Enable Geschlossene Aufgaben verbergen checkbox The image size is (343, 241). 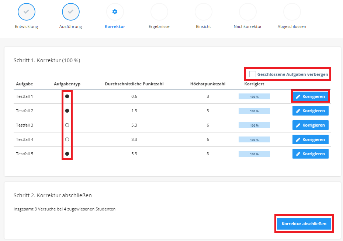pyautogui.click(x=253, y=74)
